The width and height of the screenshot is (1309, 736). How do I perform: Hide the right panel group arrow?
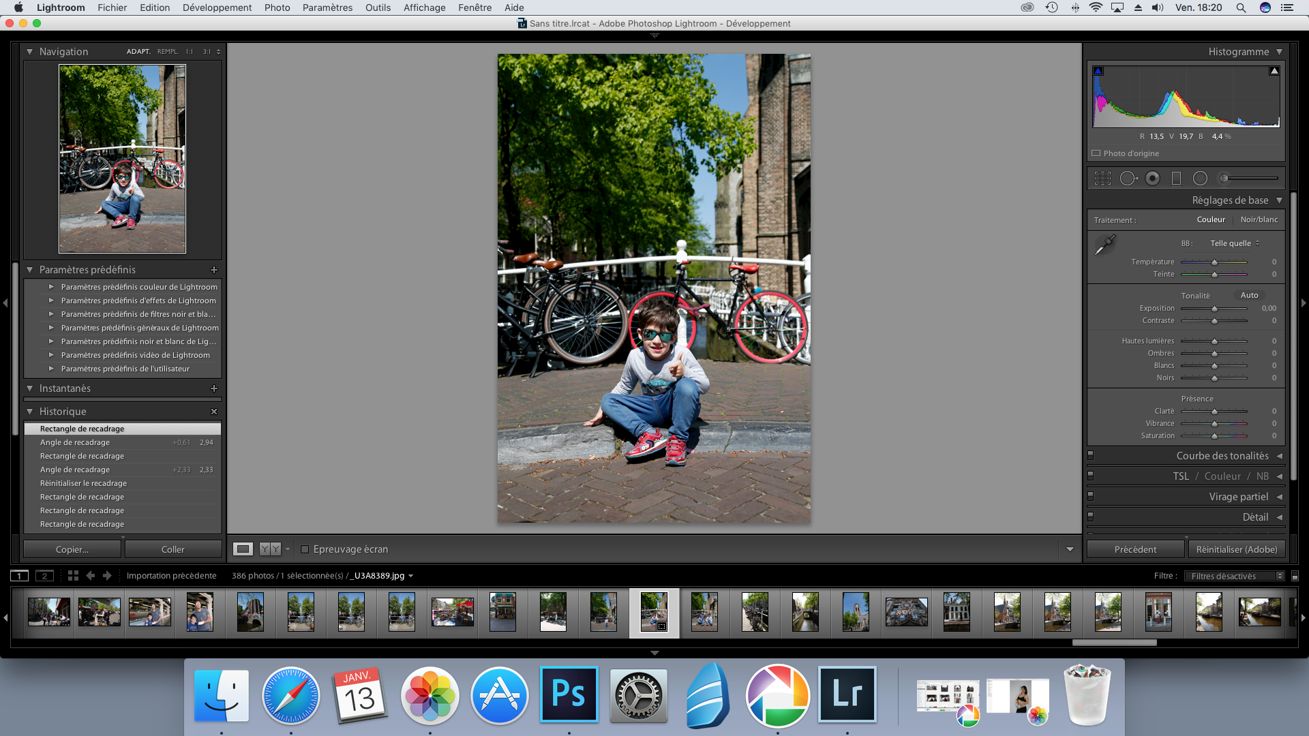coord(1304,303)
